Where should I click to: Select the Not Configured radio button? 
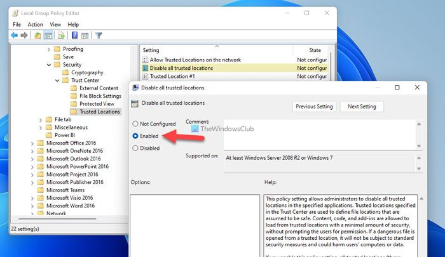[135, 124]
